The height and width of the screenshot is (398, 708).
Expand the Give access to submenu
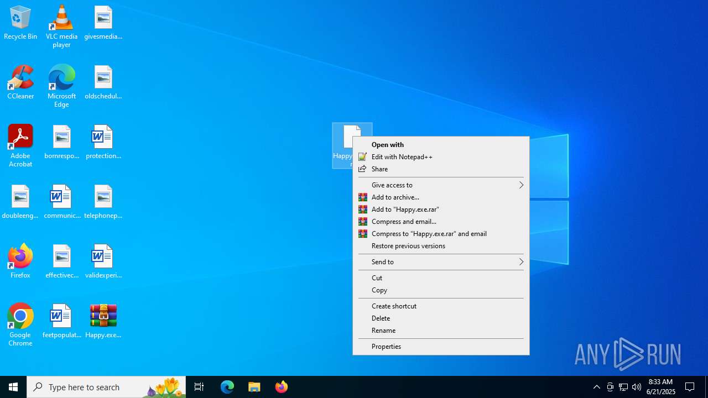(x=441, y=185)
